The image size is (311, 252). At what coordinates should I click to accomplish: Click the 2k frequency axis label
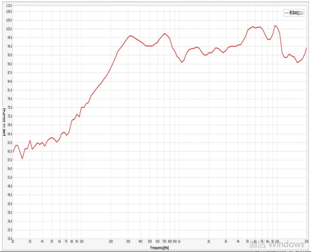click(x=209, y=241)
